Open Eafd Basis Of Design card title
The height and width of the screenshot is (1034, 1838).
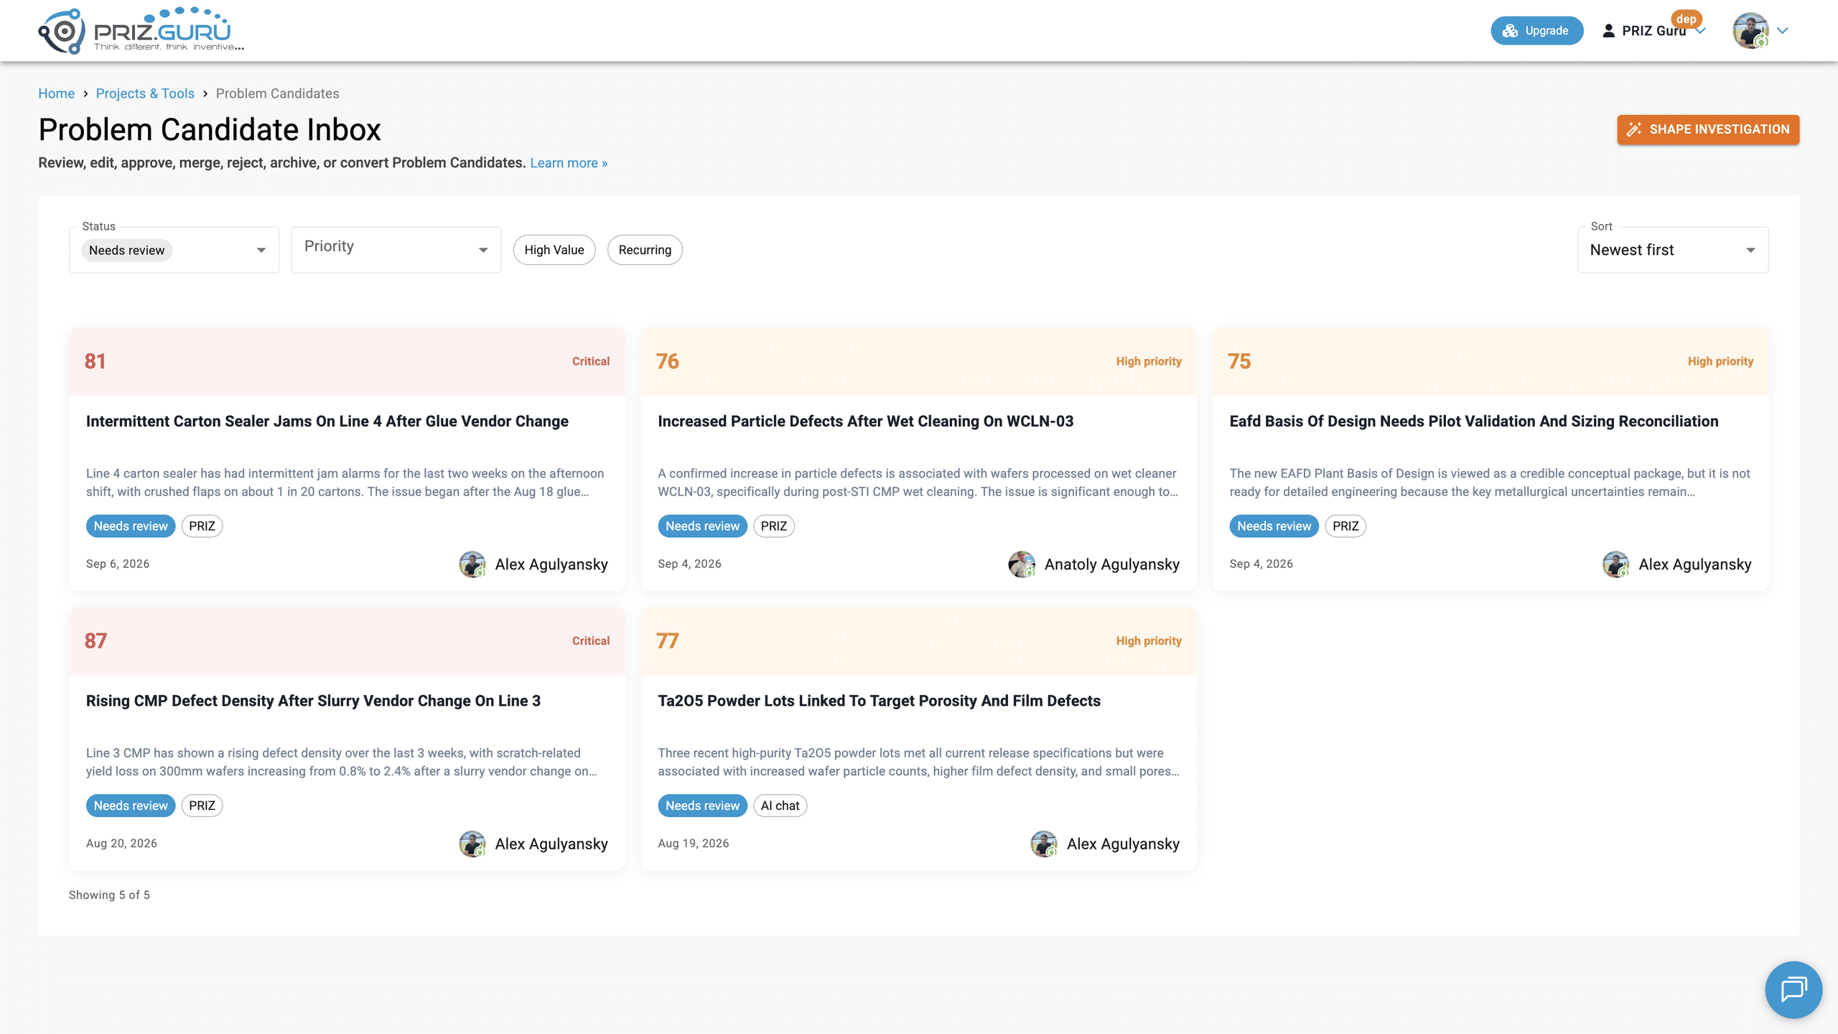coord(1474,421)
